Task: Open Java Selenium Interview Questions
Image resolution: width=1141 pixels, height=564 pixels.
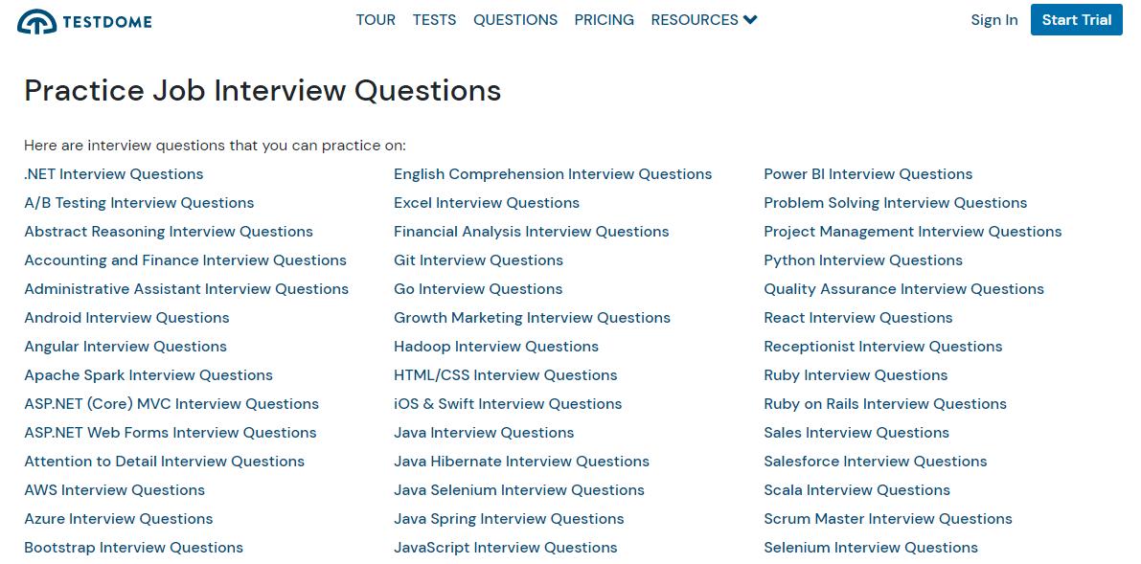Action: 519,489
